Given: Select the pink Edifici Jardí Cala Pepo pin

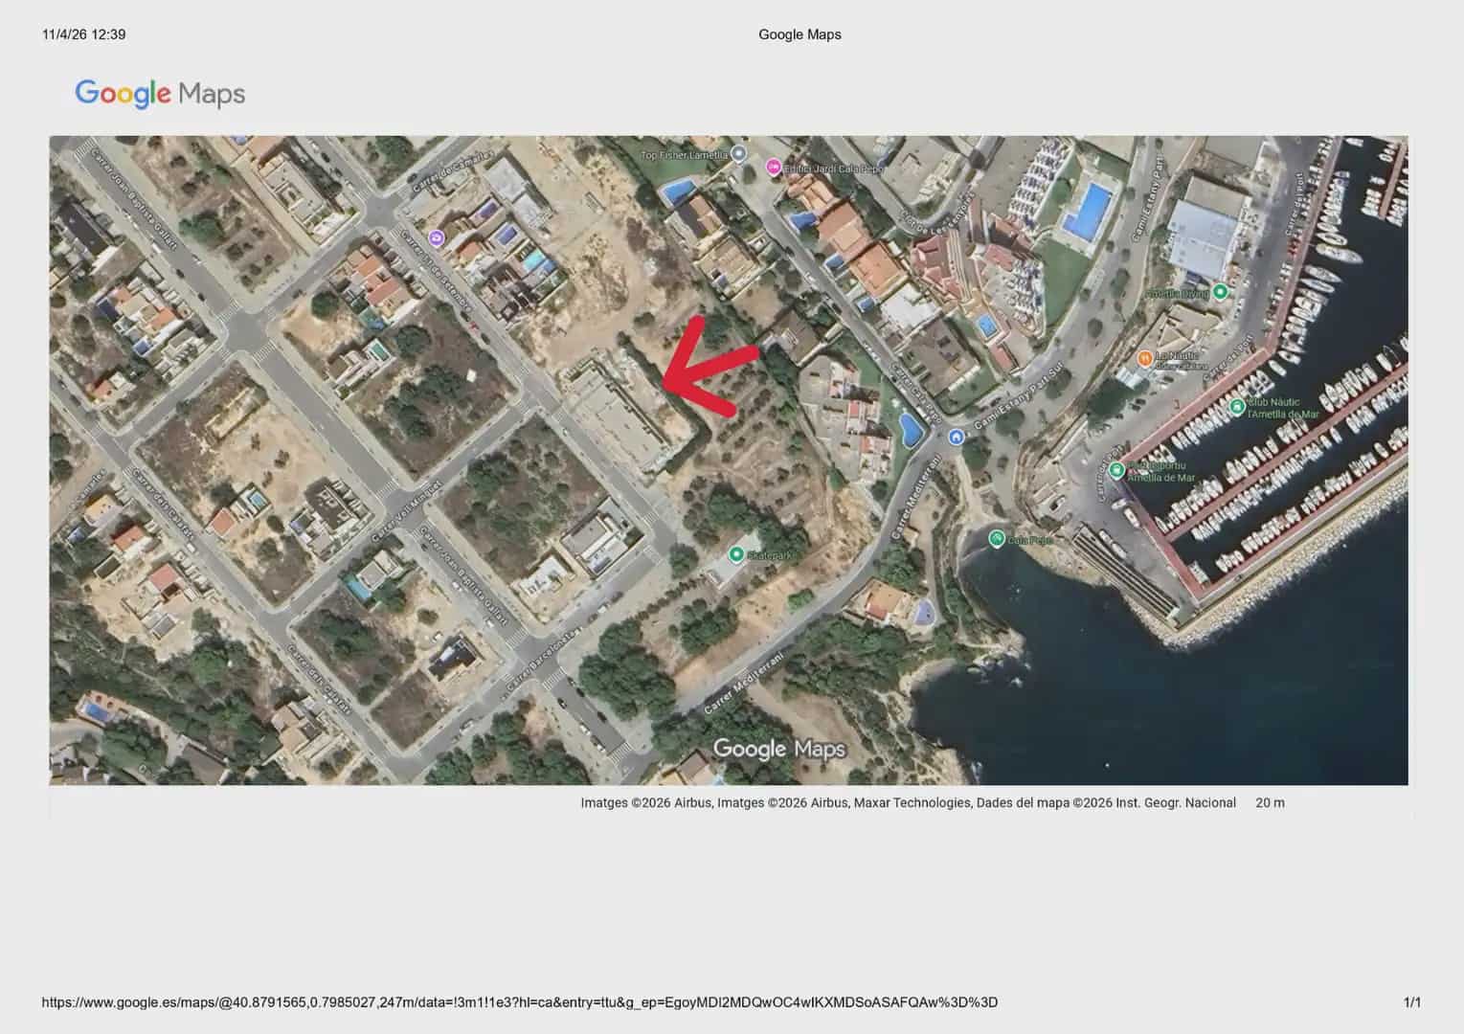Looking at the screenshot, I should click(774, 169).
